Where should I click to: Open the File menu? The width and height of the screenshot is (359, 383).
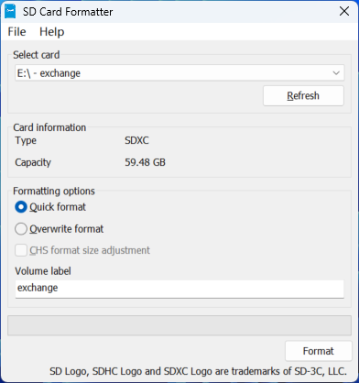point(16,32)
